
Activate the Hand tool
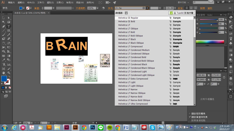pos(4,72)
